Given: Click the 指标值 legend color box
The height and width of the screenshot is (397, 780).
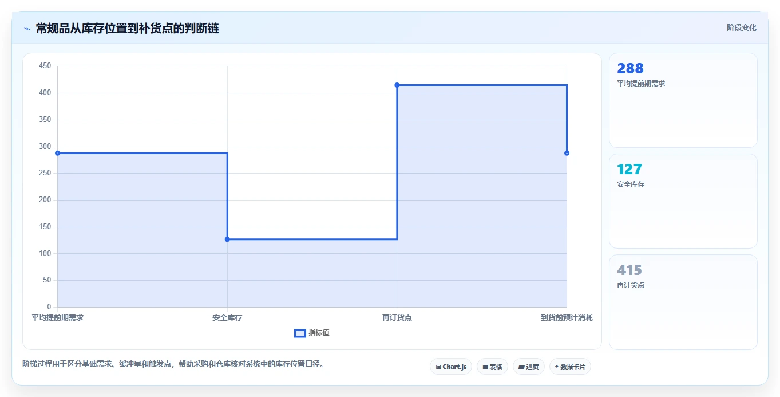Looking at the screenshot, I should point(300,333).
